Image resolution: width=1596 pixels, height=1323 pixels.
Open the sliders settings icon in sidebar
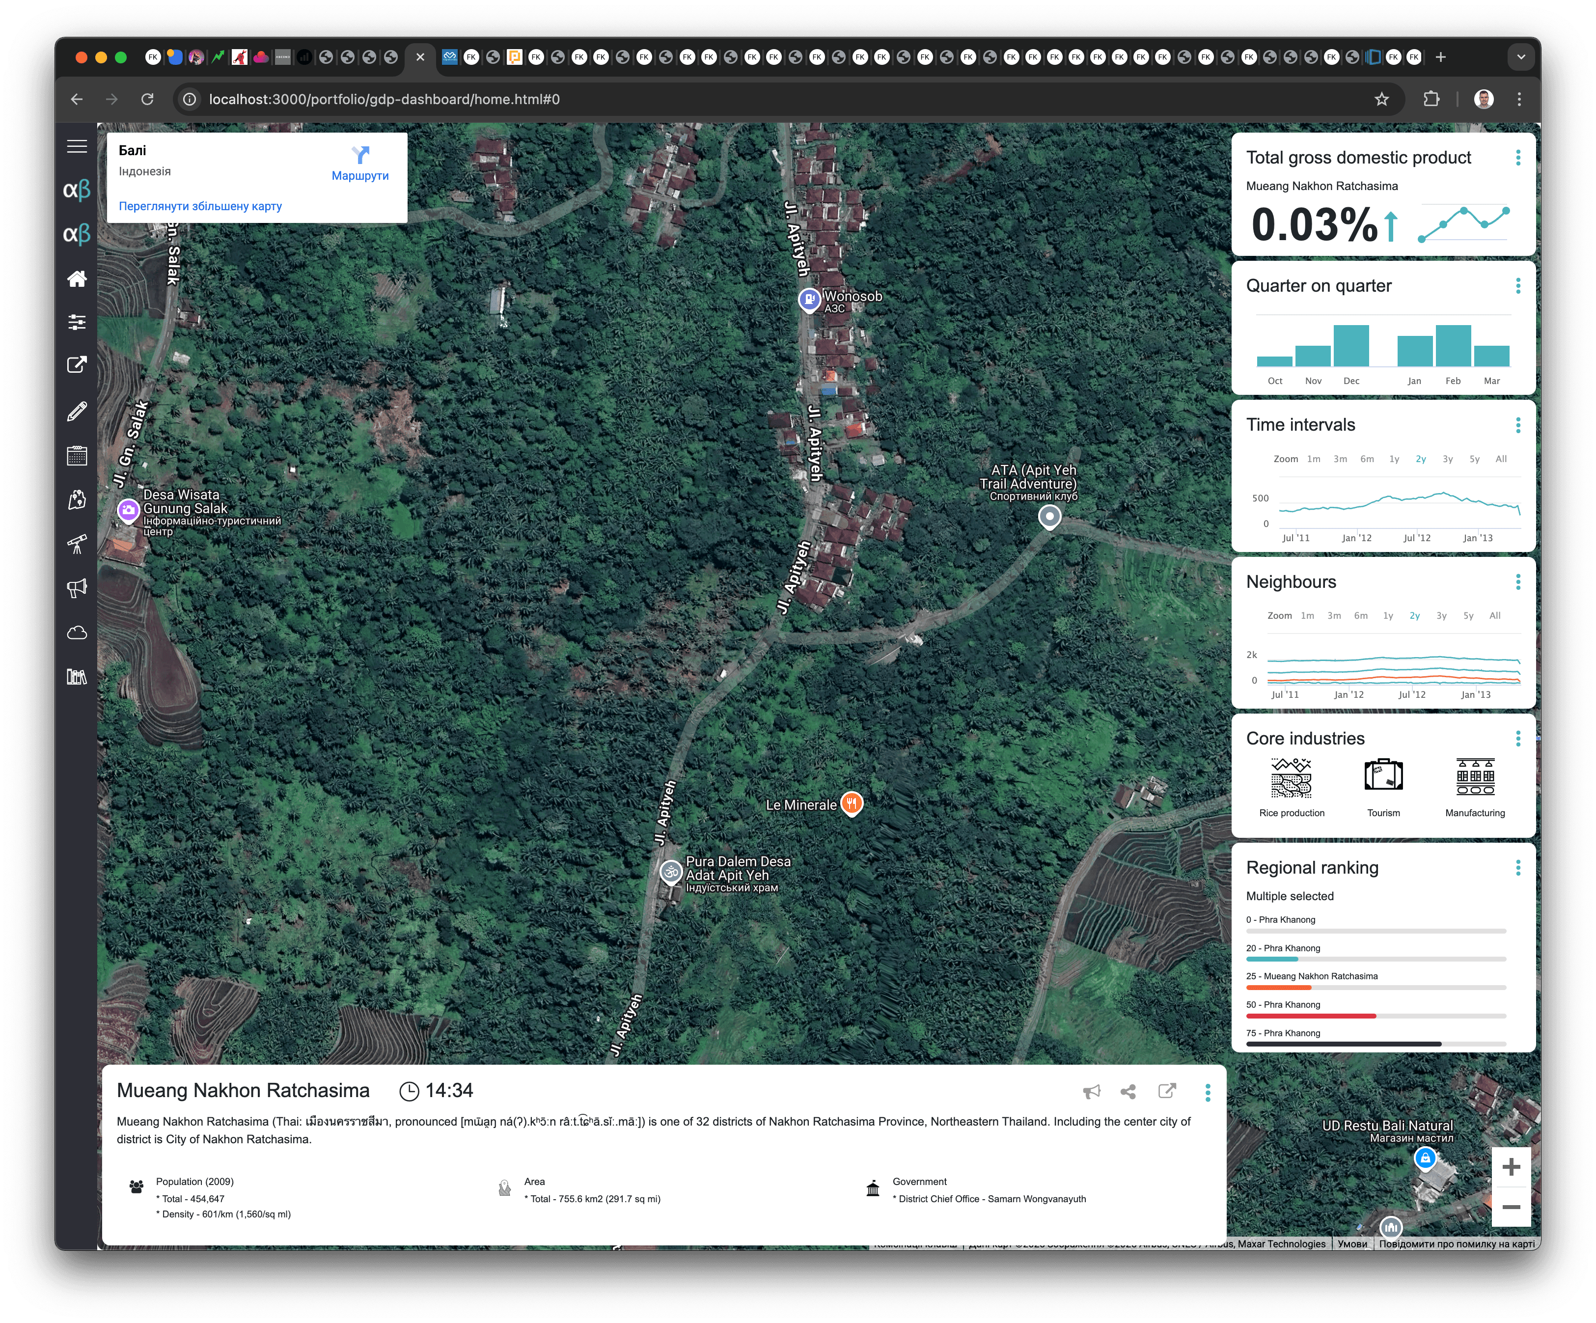[77, 322]
